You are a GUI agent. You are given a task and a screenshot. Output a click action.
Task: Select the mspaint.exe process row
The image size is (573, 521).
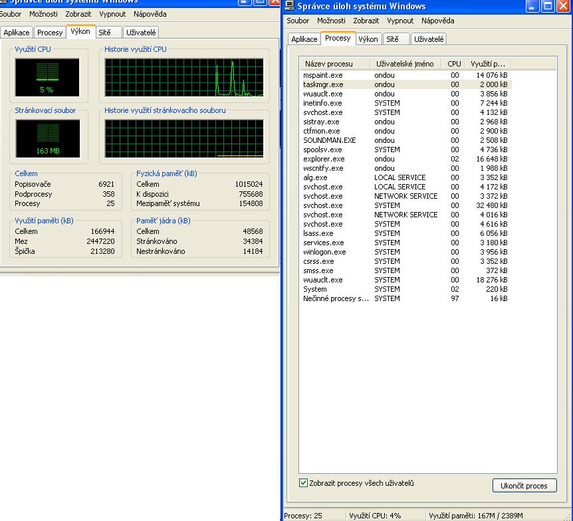(x=323, y=75)
